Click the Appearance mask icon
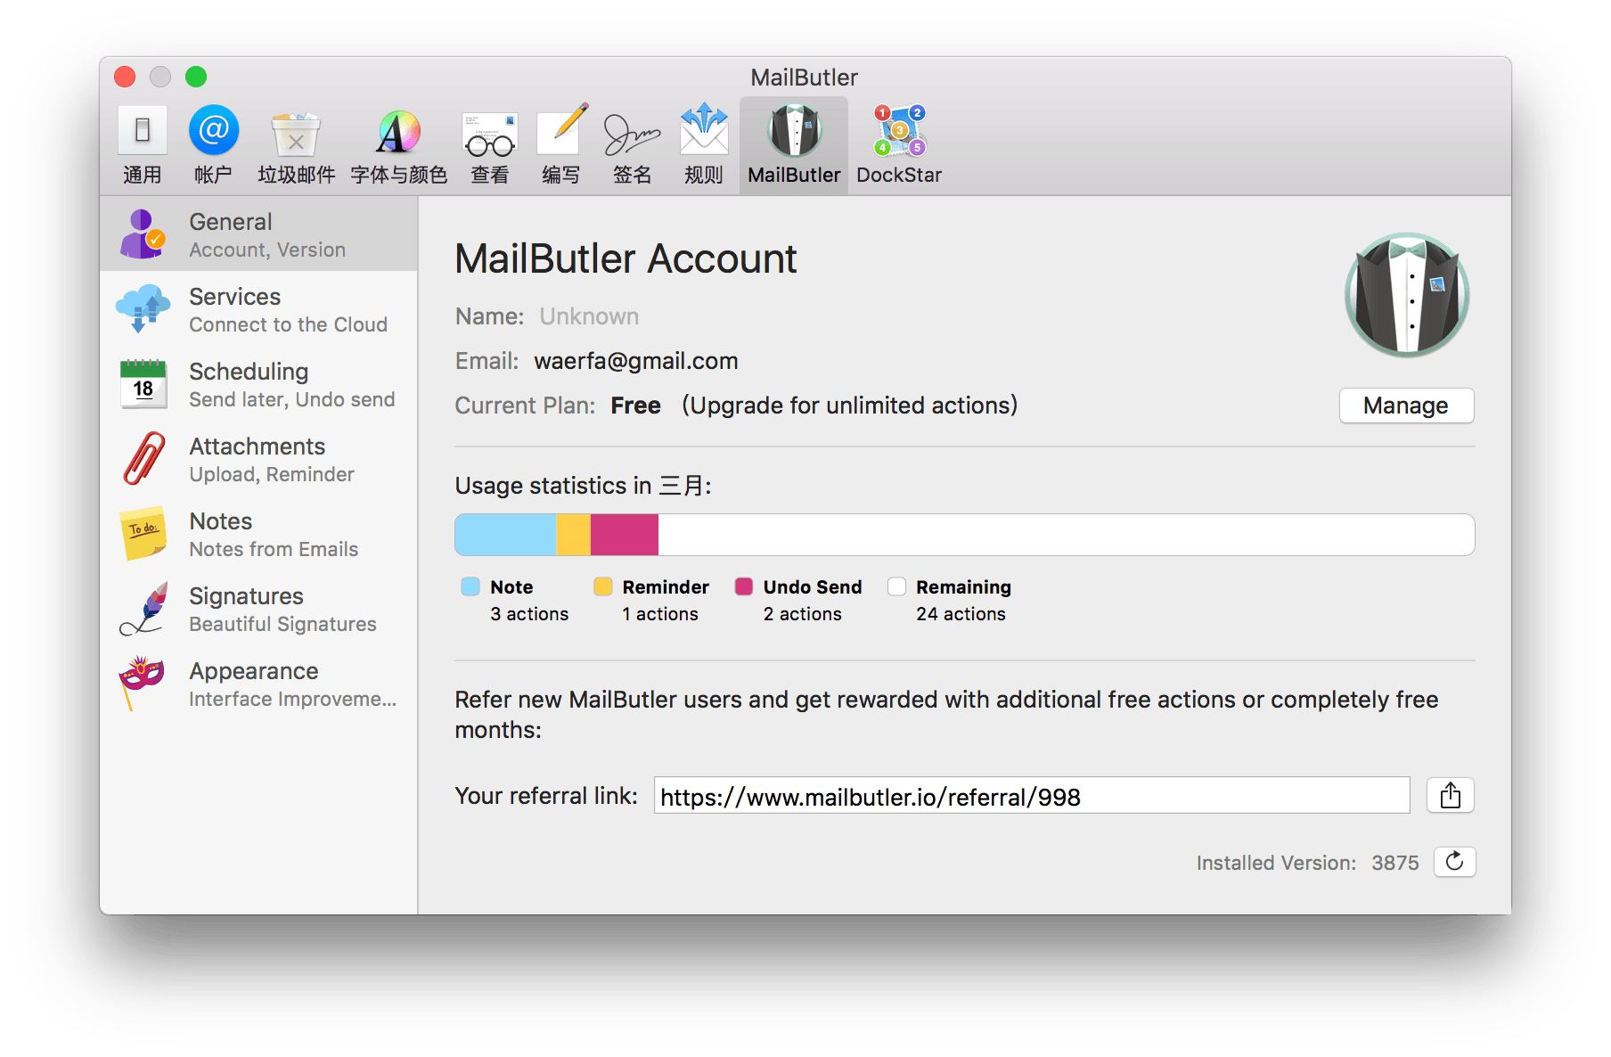The height and width of the screenshot is (1057, 1611). (142, 683)
